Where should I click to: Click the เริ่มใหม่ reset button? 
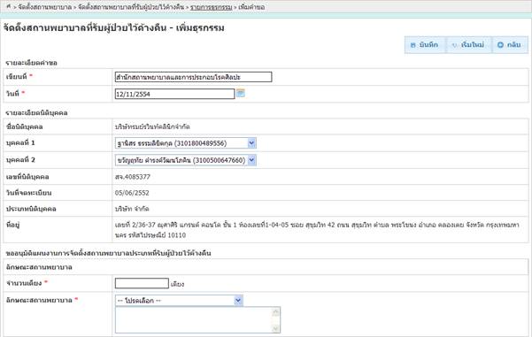click(x=468, y=45)
